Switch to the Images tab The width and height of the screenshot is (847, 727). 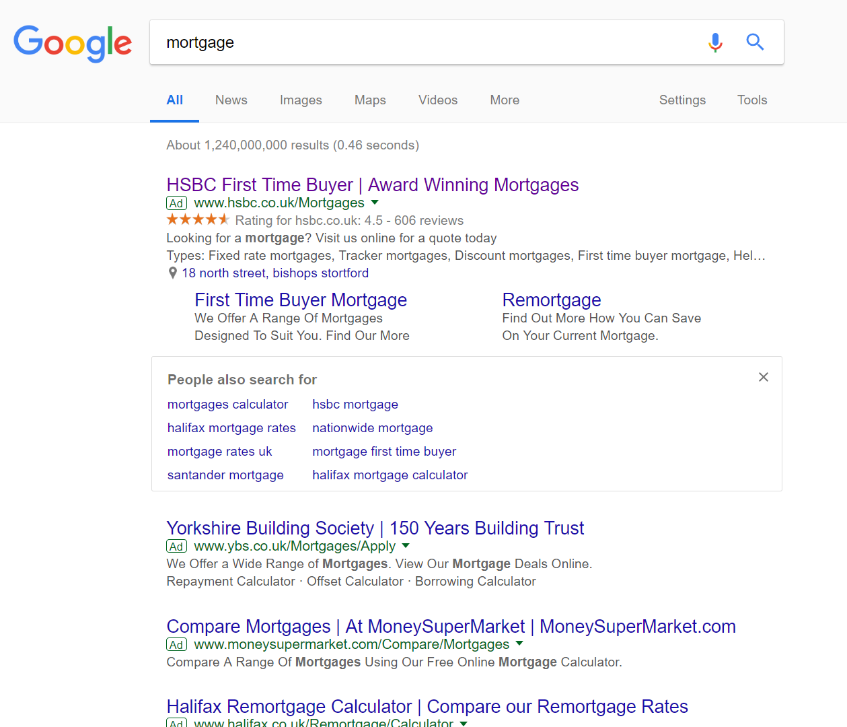click(x=301, y=100)
